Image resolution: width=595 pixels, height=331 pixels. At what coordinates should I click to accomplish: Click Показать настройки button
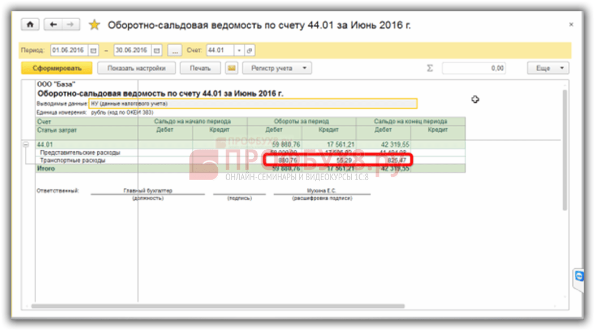click(x=135, y=68)
